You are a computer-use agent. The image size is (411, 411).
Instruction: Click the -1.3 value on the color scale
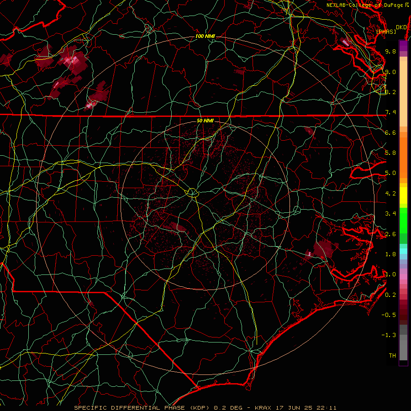[x=389, y=335]
